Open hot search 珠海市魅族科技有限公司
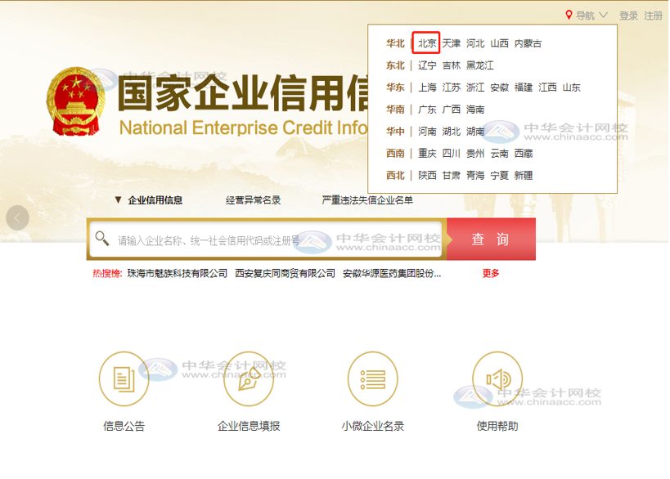The width and height of the screenshot is (670, 479). pos(177,274)
